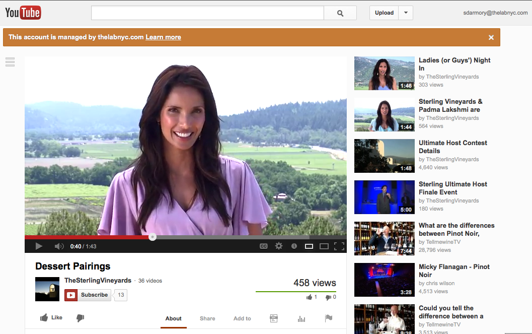This screenshot has width=532, height=334.
Task: Select the About tab
Action: [x=173, y=318]
